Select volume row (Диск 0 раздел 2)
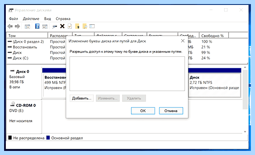 [x=28, y=42]
